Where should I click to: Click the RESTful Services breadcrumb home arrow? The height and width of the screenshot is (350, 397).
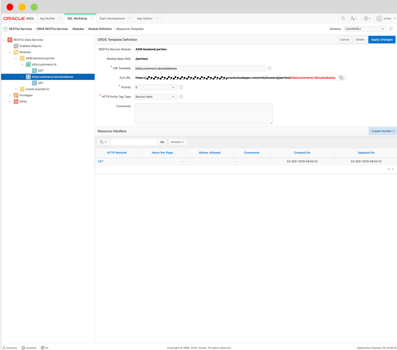(x=5, y=29)
